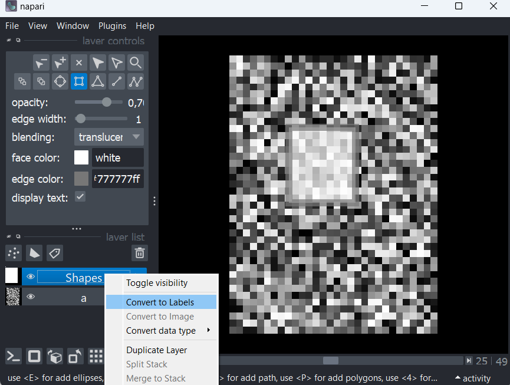
Task: Open the View menu
Action: pos(38,26)
